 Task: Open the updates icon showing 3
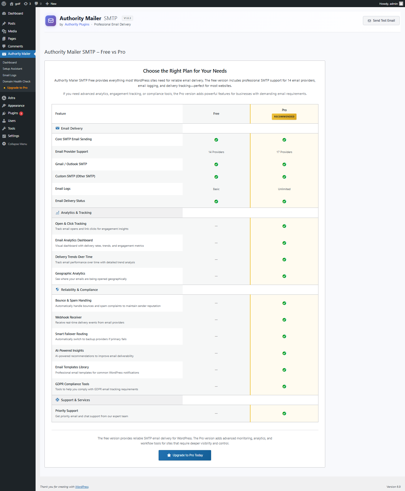point(27,4)
